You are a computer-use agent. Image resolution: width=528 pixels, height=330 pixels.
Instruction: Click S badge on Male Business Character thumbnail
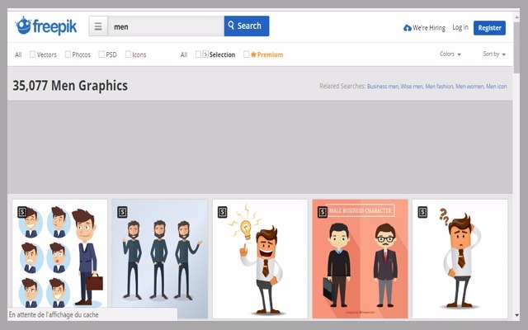(x=323, y=212)
